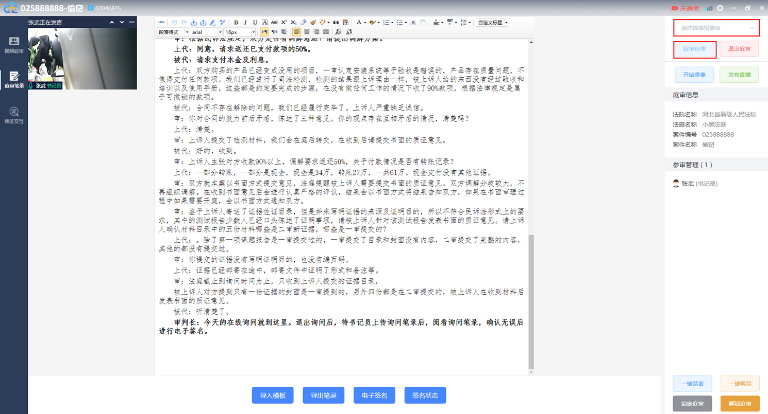Switch to the 庭审笔录 sidebar tab
This screenshot has width=768, height=414.
point(14,80)
